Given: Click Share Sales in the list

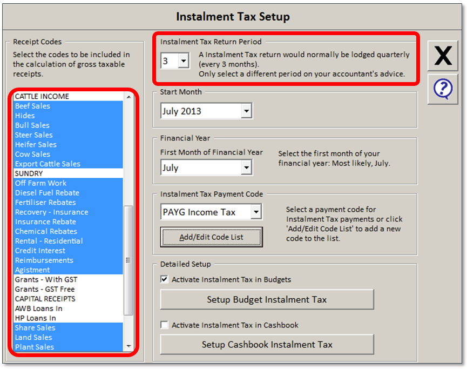Looking at the screenshot, I should click(x=69, y=327).
